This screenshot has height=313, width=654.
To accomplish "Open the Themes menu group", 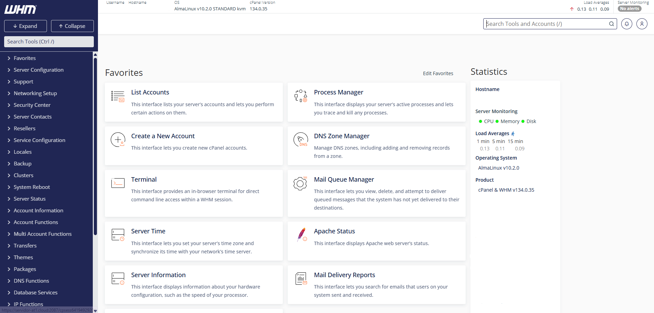I will click(x=47, y=258).
